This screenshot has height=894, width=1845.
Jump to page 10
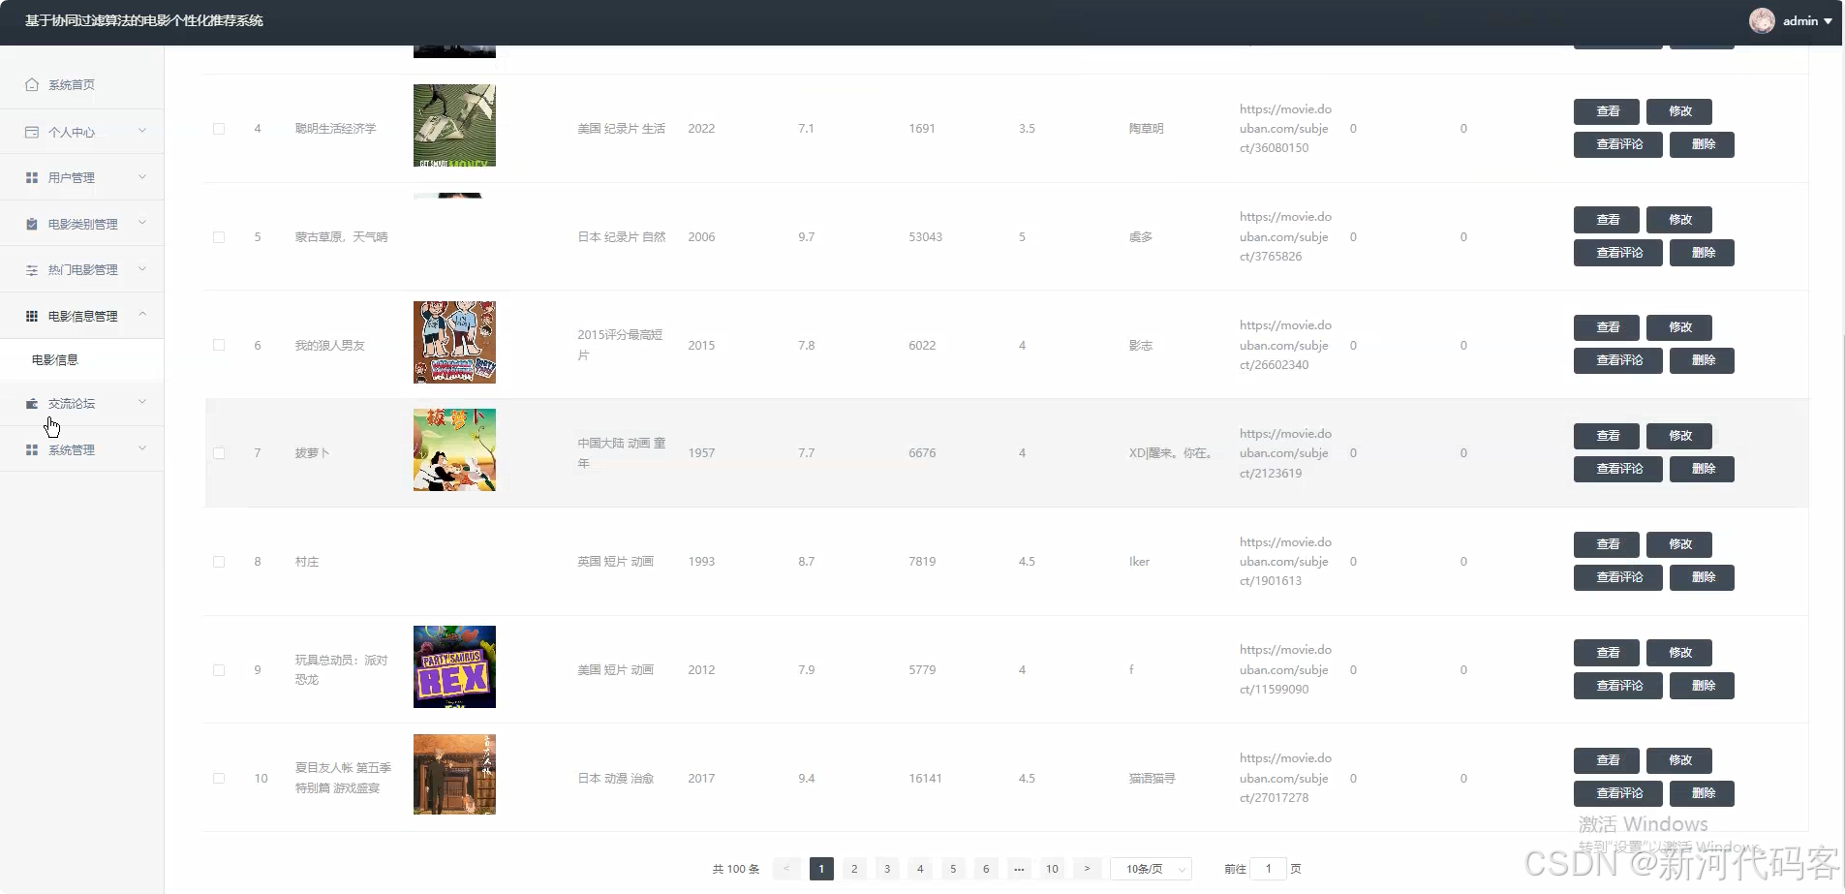pos(1052,869)
